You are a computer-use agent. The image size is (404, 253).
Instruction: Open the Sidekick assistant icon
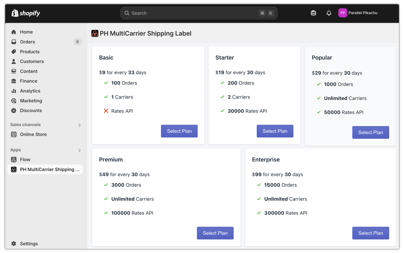click(x=313, y=13)
